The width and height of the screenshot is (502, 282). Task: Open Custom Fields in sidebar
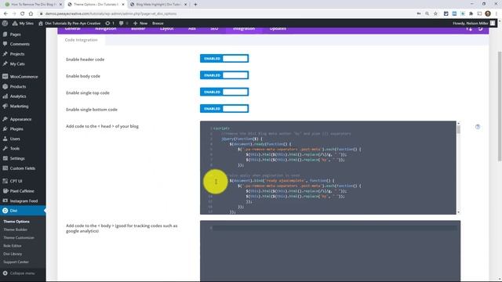[23, 168]
